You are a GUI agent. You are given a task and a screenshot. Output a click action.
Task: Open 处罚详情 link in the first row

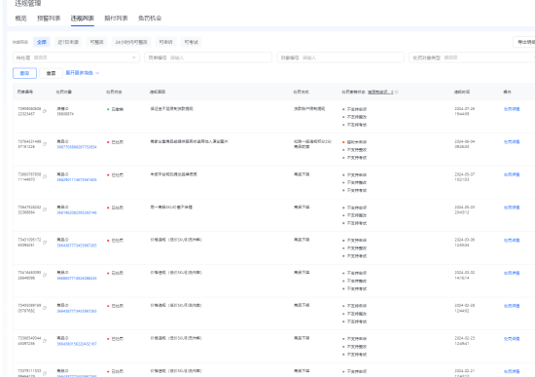coord(512,109)
